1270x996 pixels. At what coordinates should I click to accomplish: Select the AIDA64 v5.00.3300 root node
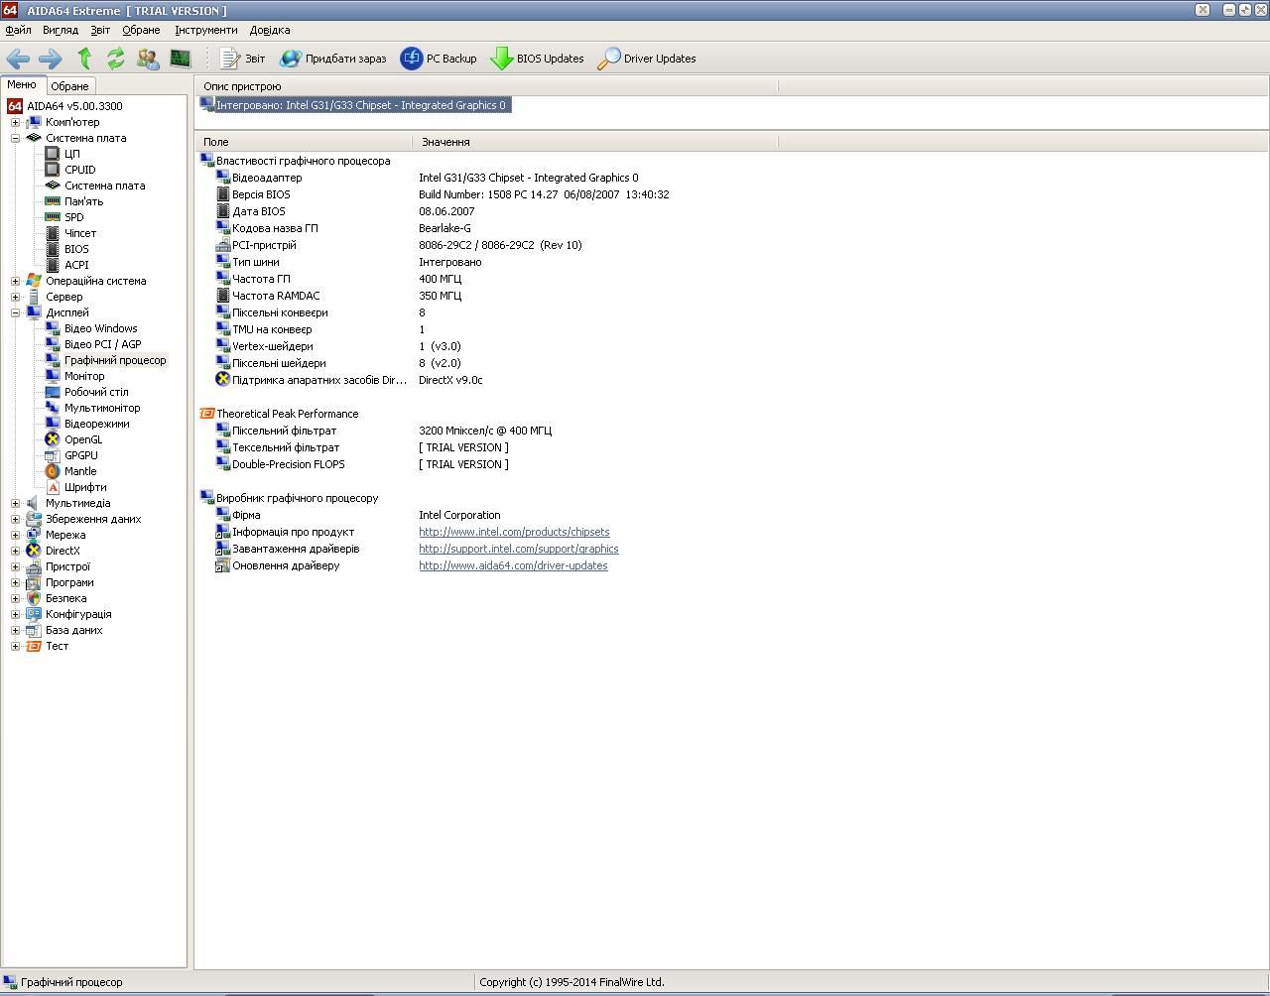pos(74,106)
